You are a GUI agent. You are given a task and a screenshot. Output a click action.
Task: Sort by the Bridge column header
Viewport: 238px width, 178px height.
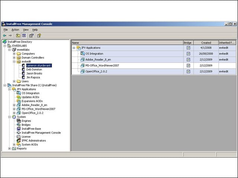coord(189,43)
